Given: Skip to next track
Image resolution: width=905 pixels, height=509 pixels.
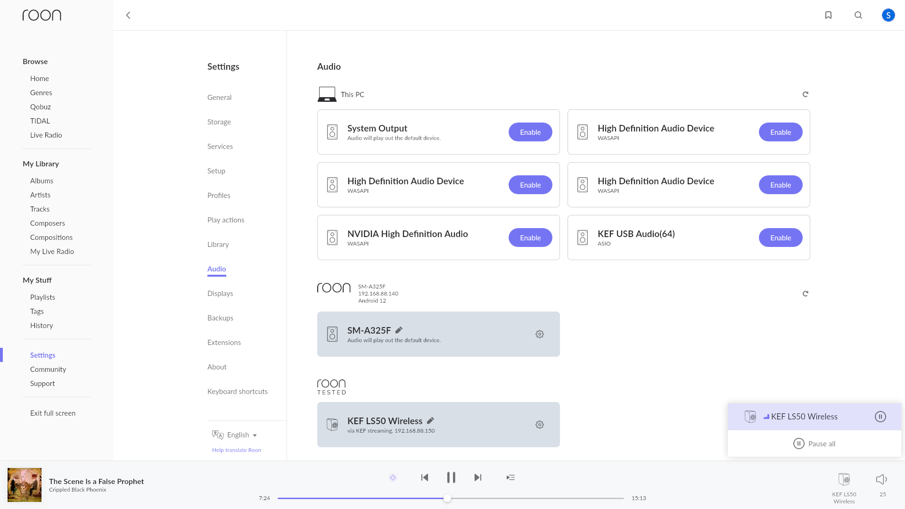Looking at the screenshot, I should tap(478, 477).
